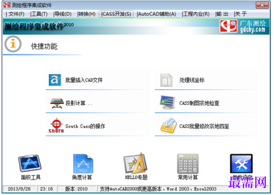Click the 23:18 time in the status bar
The height and width of the screenshot is (195, 274).
46,189
